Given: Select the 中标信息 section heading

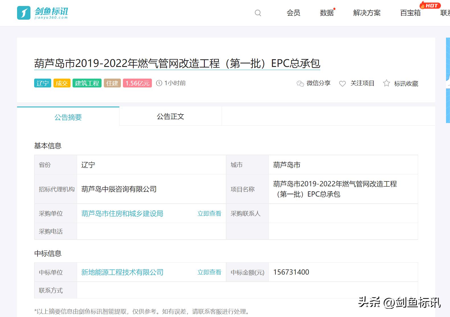Looking at the screenshot, I should (x=48, y=253).
